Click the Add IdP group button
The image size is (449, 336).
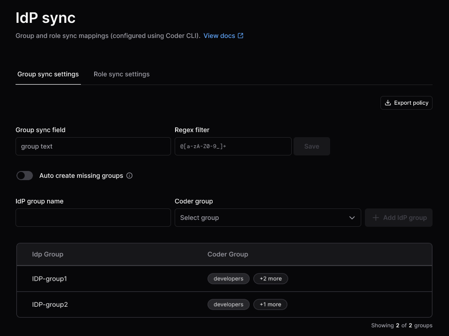point(399,218)
